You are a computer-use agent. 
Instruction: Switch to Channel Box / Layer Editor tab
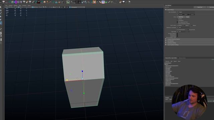(171, 58)
